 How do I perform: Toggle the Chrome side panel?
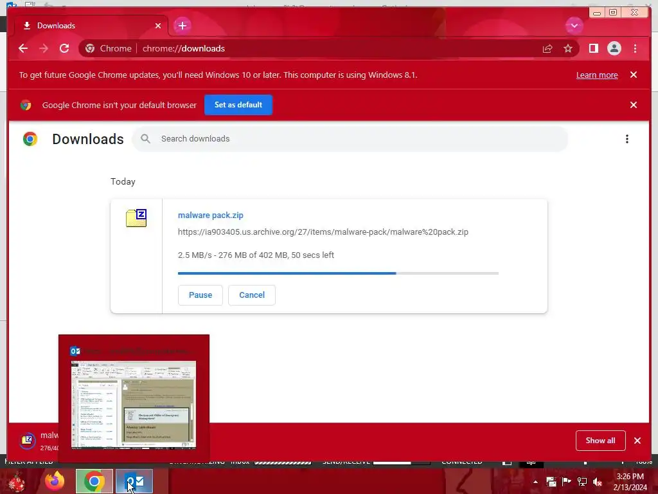click(x=593, y=48)
